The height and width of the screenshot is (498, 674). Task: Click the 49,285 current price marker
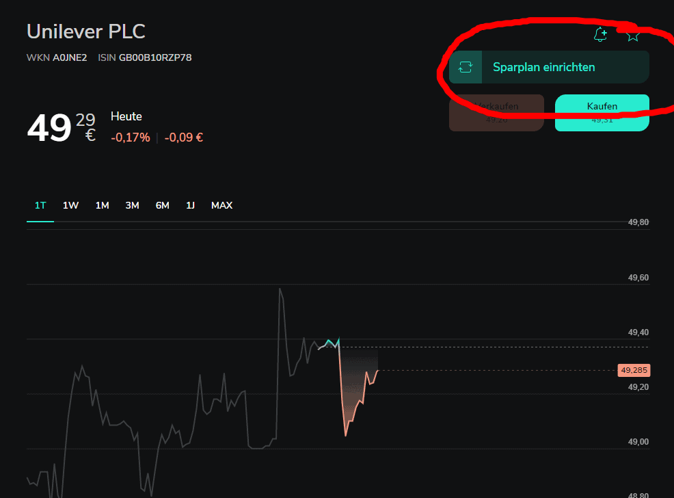[634, 370]
